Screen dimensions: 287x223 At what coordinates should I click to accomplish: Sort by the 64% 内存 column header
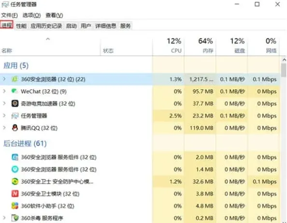[x=200, y=46]
